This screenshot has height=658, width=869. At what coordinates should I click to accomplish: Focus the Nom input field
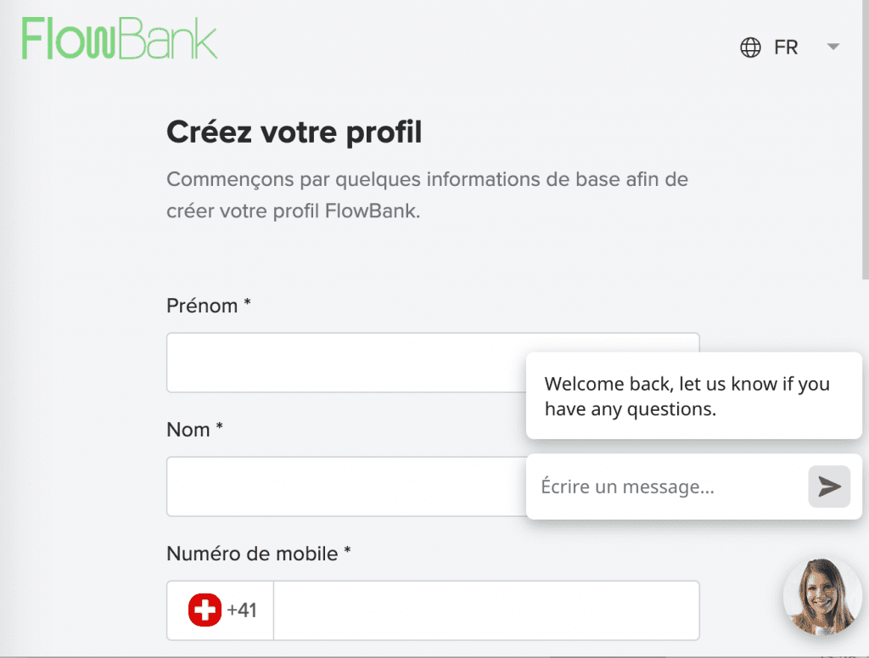point(339,486)
